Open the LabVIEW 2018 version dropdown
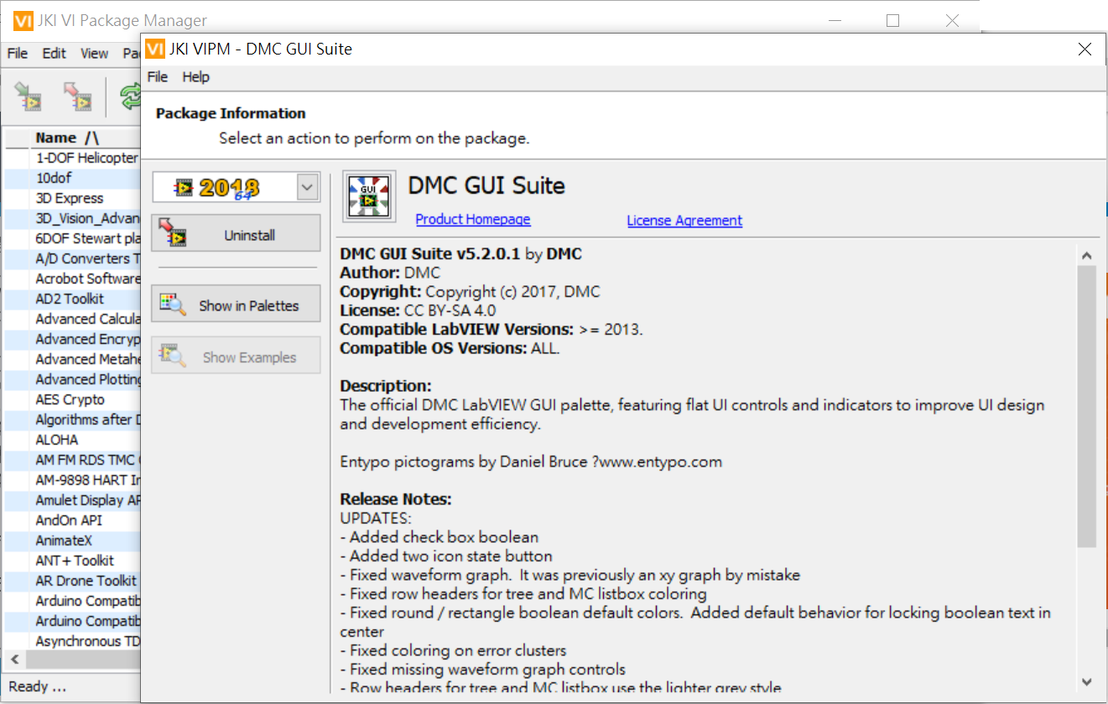This screenshot has width=1108, height=704. tap(307, 188)
